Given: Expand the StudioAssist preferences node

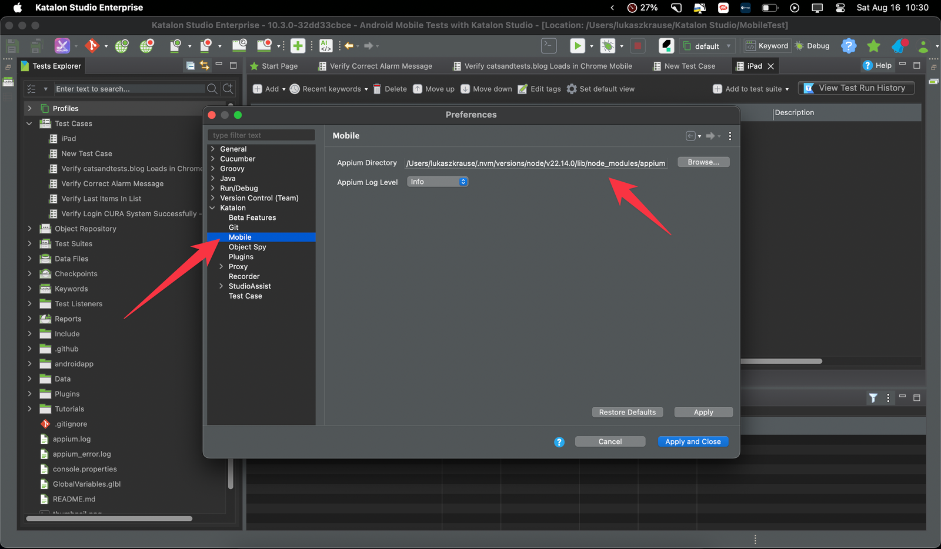Looking at the screenshot, I should coord(221,286).
